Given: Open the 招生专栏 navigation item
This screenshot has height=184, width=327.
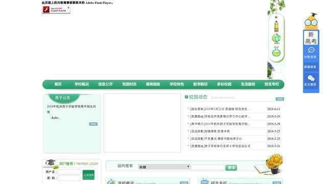Looking at the screenshot, I should click(271, 84).
